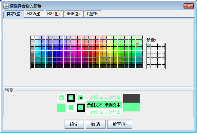Pick the dark gray swatch in palette's bottom-right corner
The height and width of the screenshot is (133, 197).
point(141,67)
